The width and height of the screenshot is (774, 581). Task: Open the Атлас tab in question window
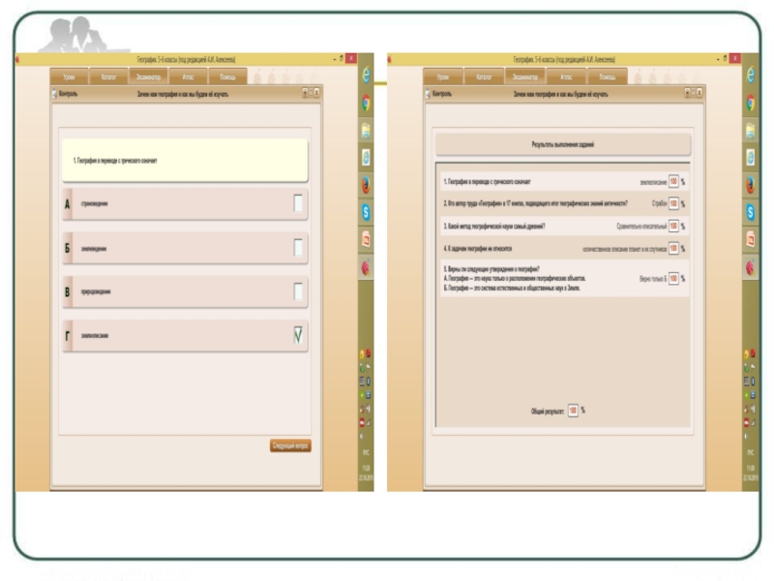pos(188,76)
